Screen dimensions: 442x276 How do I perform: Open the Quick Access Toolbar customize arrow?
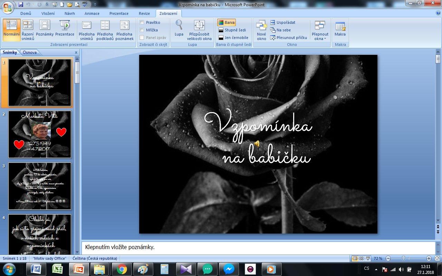[x=95, y=5]
